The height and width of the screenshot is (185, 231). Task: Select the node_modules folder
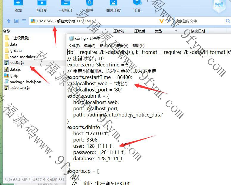click(22, 57)
